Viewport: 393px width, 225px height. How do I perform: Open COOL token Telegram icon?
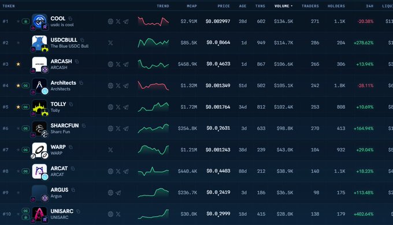point(126,21)
